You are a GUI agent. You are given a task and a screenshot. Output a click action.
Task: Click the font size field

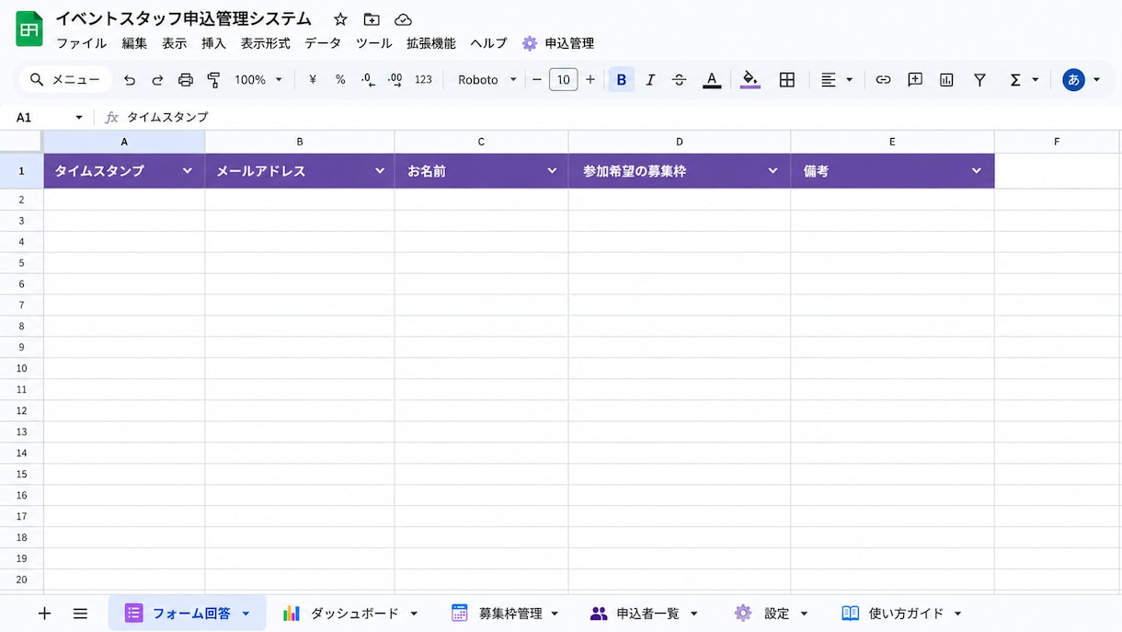(x=564, y=80)
